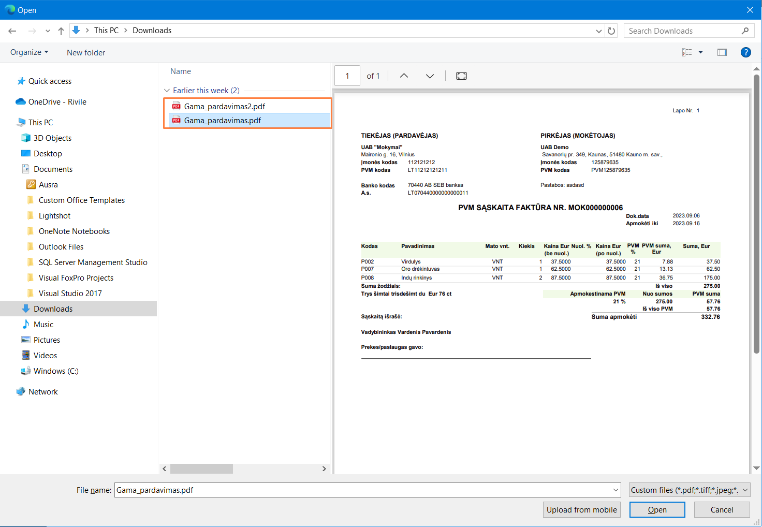
Task: Open the address bar history dropdown
Action: 599,31
